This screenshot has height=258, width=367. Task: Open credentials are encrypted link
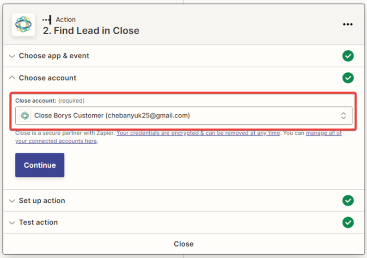(198, 133)
